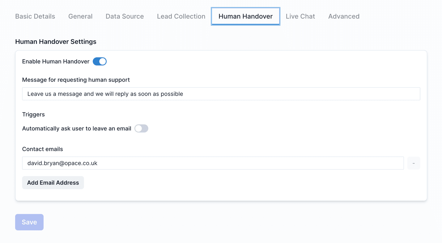442x243 pixels.
Task: Open the Lead Collection tab
Action: pos(181,16)
